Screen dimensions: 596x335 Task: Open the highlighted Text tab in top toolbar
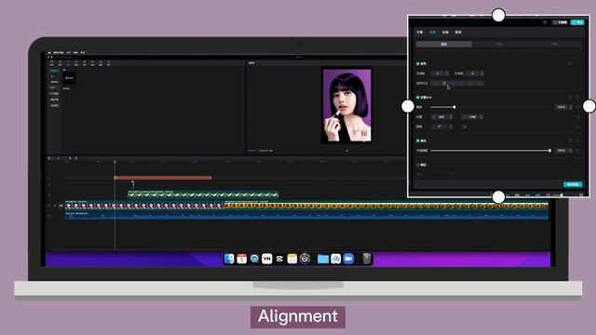(x=68, y=63)
